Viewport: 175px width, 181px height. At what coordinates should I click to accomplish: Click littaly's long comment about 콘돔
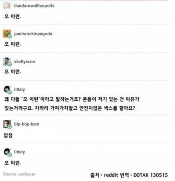click(72, 104)
